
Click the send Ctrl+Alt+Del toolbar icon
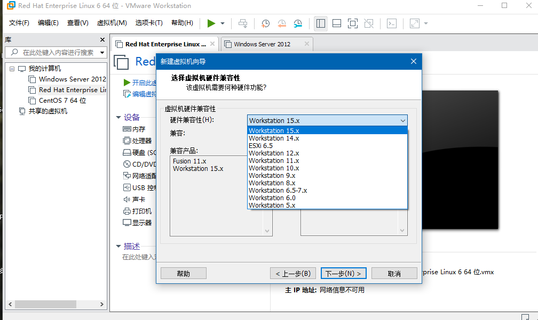click(243, 23)
